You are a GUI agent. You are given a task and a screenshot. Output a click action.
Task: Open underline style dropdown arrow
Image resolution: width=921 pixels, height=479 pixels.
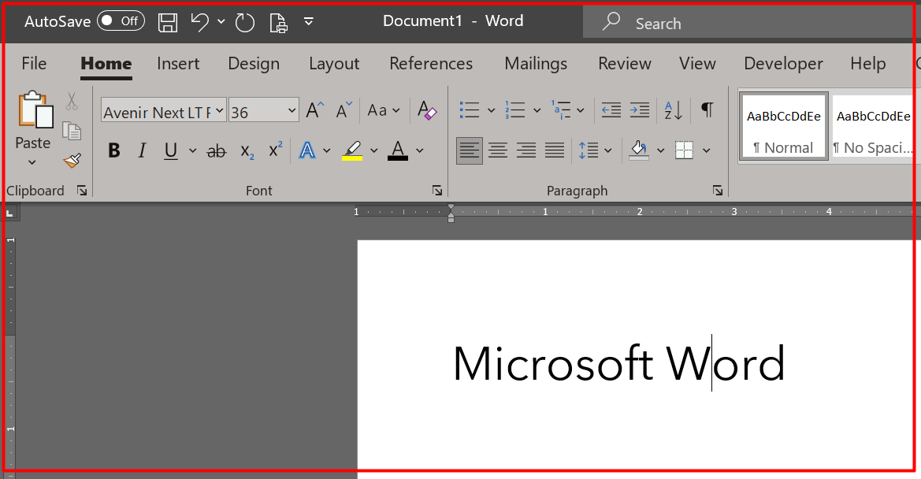[192, 150]
